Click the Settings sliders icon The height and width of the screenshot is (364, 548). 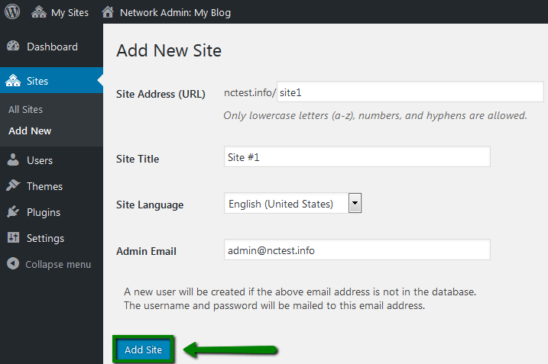coord(13,237)
